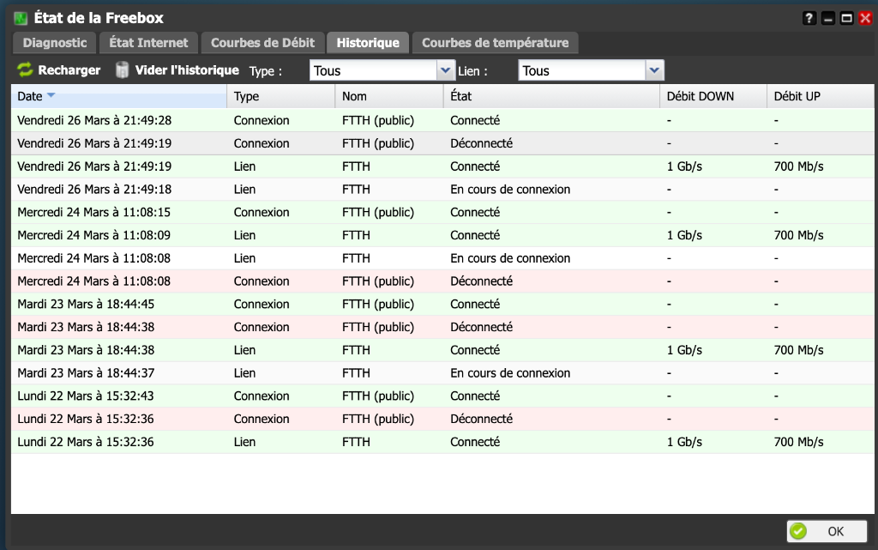Reload the history with Recharger
The image size is (878, 550).
59,70
